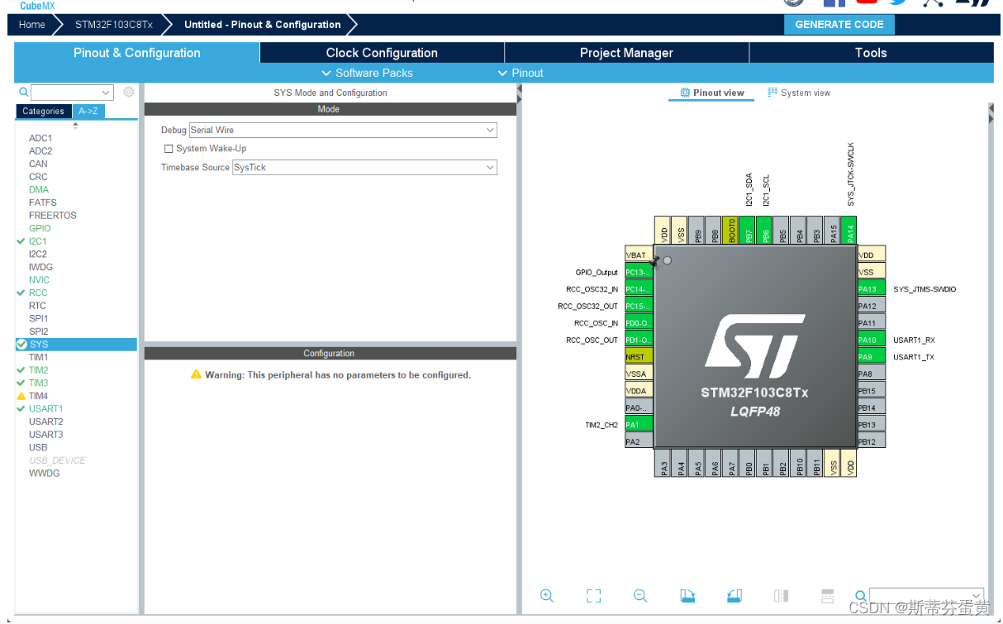Click pin PA9 on the chip
Viewport: 1003px width, 624px height.
pyautogui.click(x=871, y=357)
